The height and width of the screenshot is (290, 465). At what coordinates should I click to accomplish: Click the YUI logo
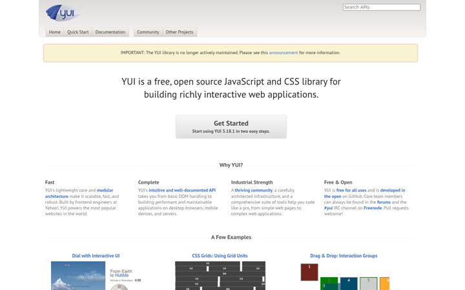(63, 13)
